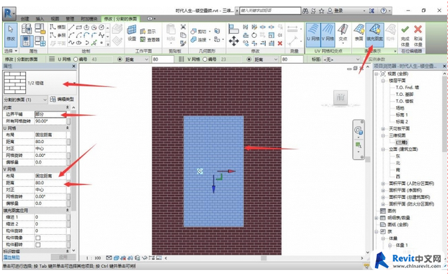The height and width of the screenshot is (274, 448).
Task: Click the U grid distance field showing 80
Action: coord(163,59)
